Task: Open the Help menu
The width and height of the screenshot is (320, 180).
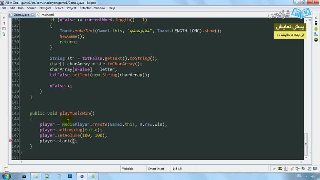Action: click(x=112, y=8)
